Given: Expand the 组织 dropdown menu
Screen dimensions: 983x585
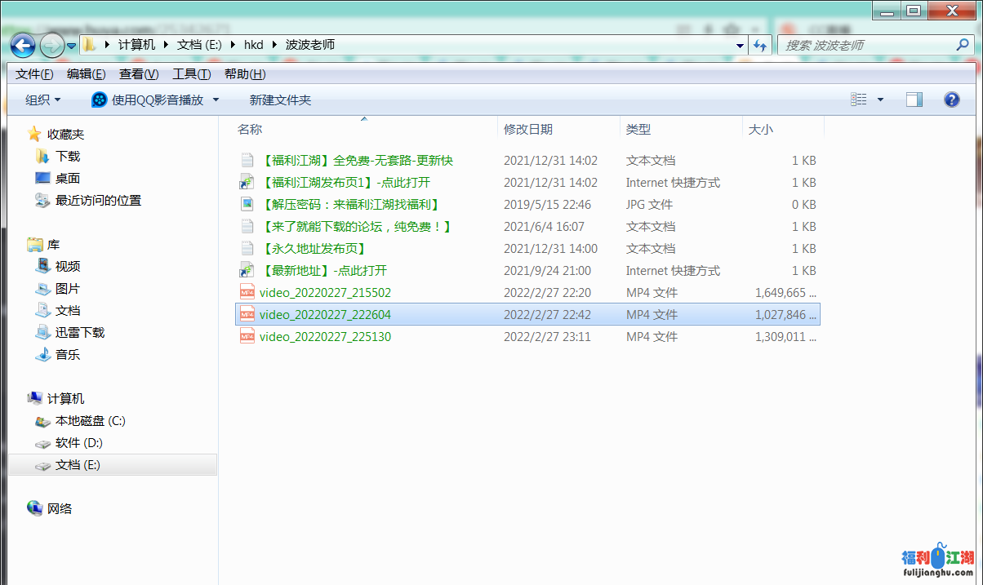Looking at the screenshot, I should pyautogui.click(x=42, y=100).
